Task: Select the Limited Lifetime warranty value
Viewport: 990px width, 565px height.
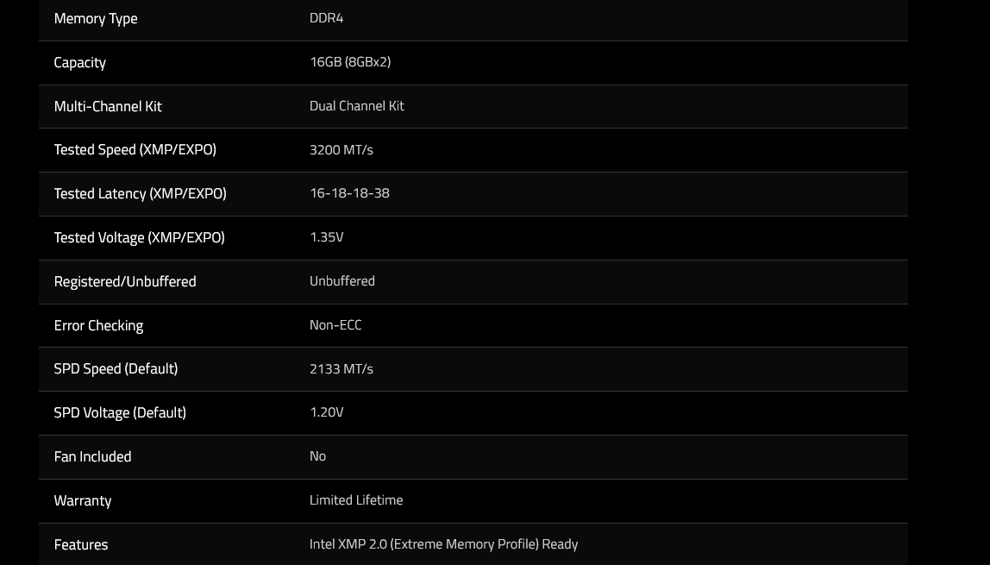Action: coord(356,500)
